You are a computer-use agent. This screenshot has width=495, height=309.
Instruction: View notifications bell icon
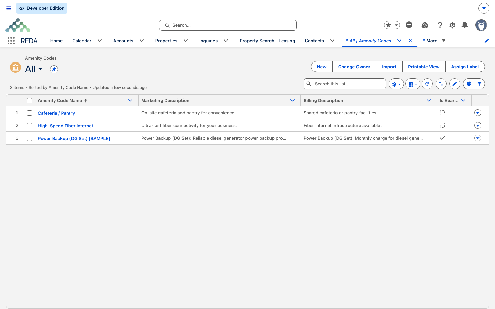(x=465, y=25)
